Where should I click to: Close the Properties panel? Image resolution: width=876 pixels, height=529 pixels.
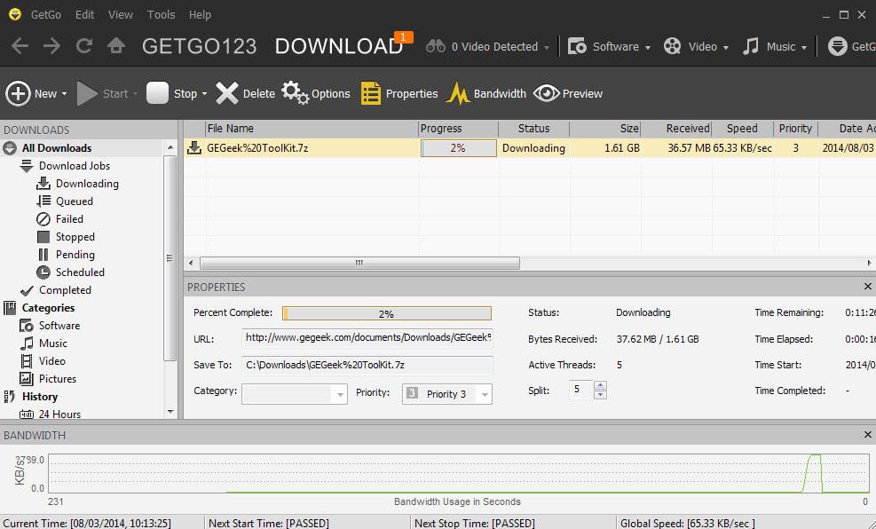coord(868,287)
